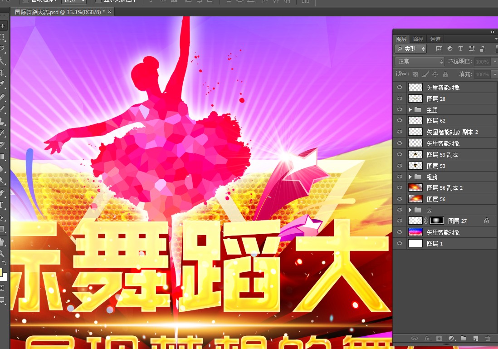This screenshot has height=349, width=498.
Task: Close the 国际舞蹈大赛.psd document tab
Action: coord(110,12)
